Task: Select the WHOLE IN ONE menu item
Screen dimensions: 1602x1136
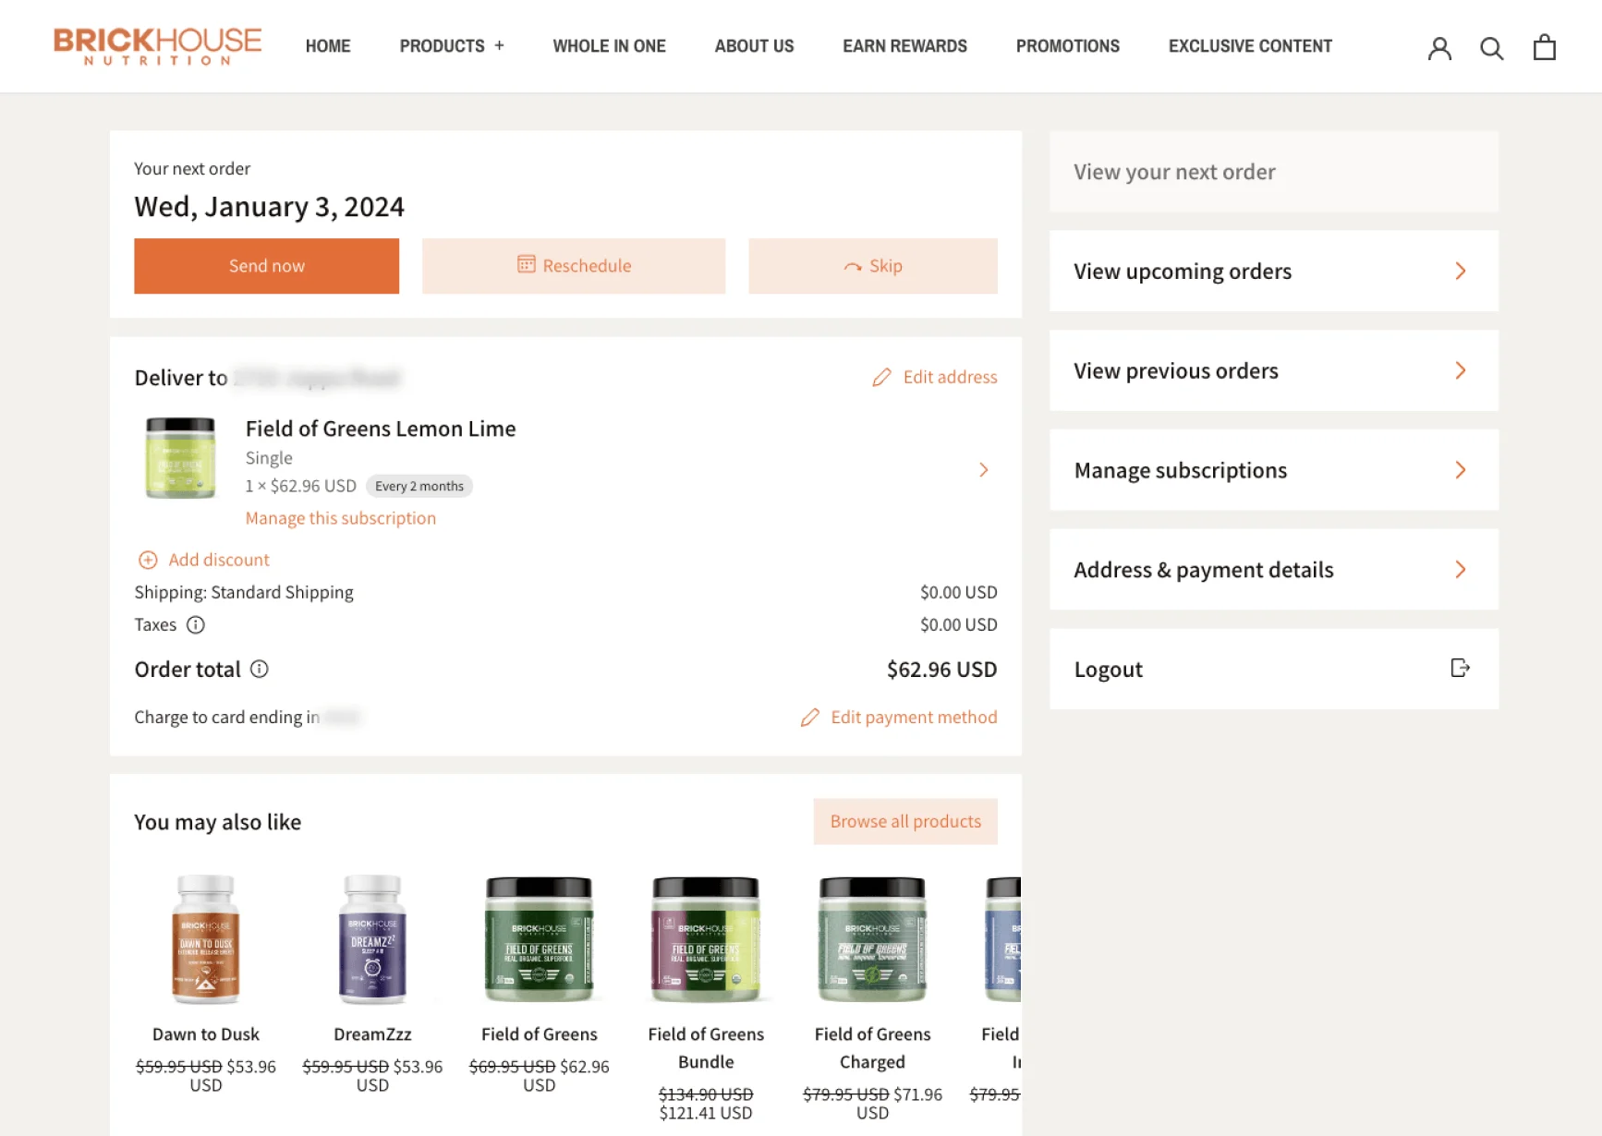Action: click(x=609, y=46)
